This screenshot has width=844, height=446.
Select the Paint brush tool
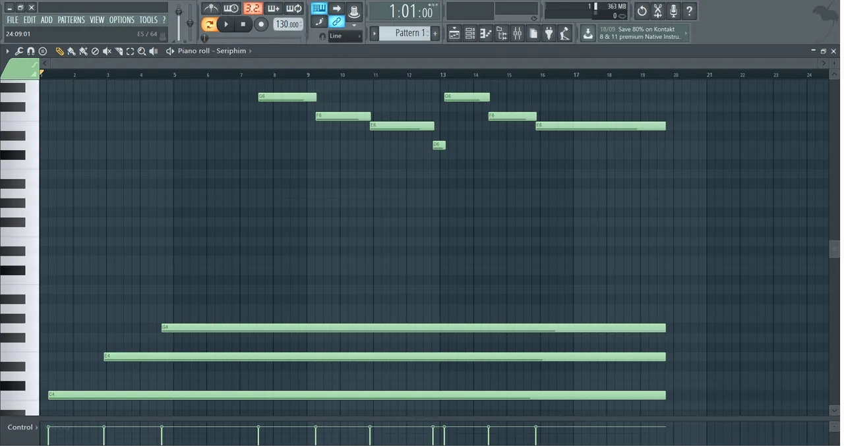click(71, 51)
